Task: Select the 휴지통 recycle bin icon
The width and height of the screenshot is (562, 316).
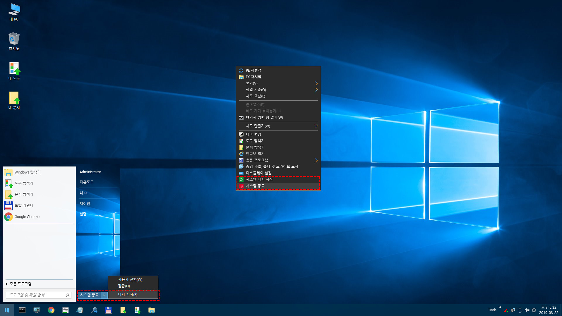Action: pyautogui.click(x=14, y=42)
